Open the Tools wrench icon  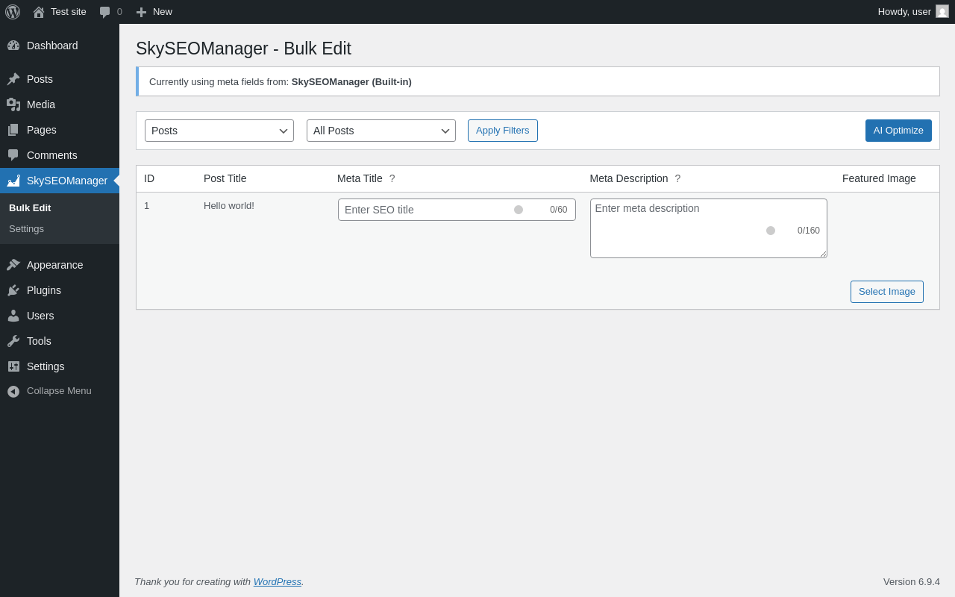(x=13, y=341)
